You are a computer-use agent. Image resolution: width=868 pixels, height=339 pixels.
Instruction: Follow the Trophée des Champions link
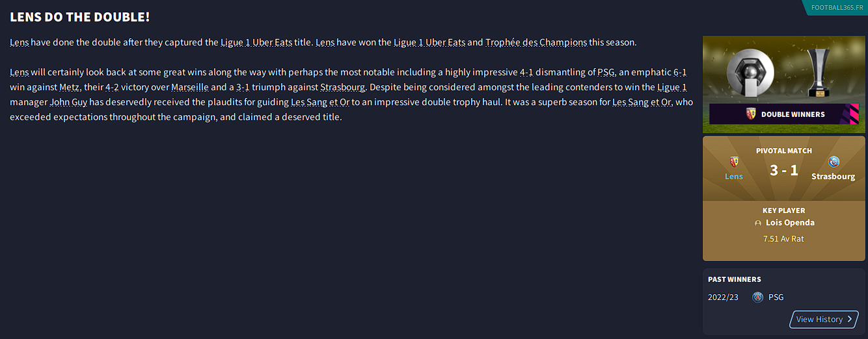click(x=536, y=42)
